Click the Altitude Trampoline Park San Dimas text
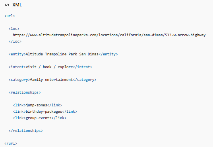Image resolution: width=213 pixels, height=147 pixels. tap(62, 54)
